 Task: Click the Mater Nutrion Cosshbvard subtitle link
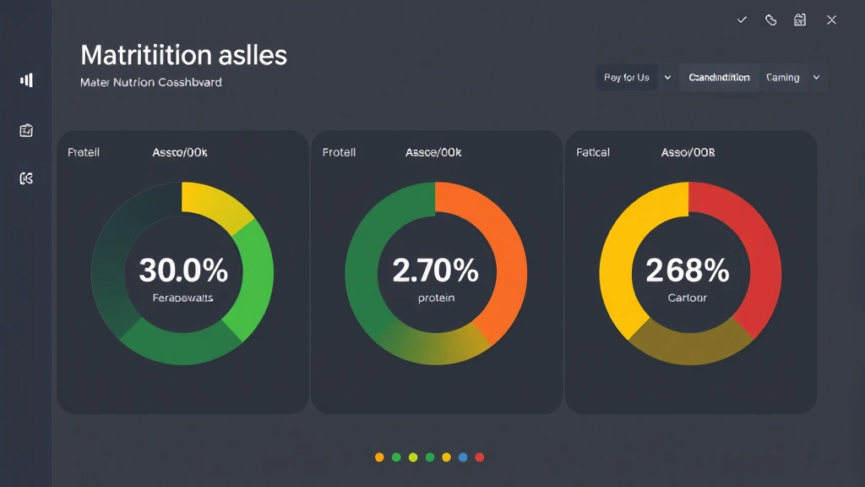(150, 82)
